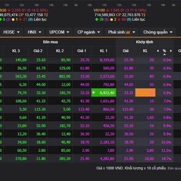
Task: Click the bar chart icon in Phái sinh
Action: coord(128,32)
